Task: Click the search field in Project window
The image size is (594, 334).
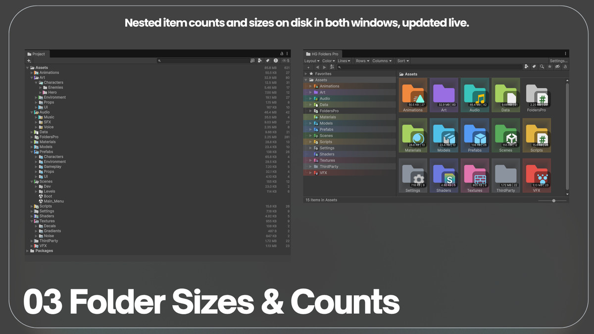Action: pyautogui.click(x=202, y=61)
